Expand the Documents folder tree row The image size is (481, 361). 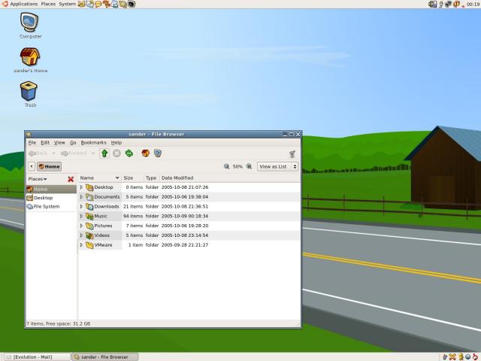81,197
